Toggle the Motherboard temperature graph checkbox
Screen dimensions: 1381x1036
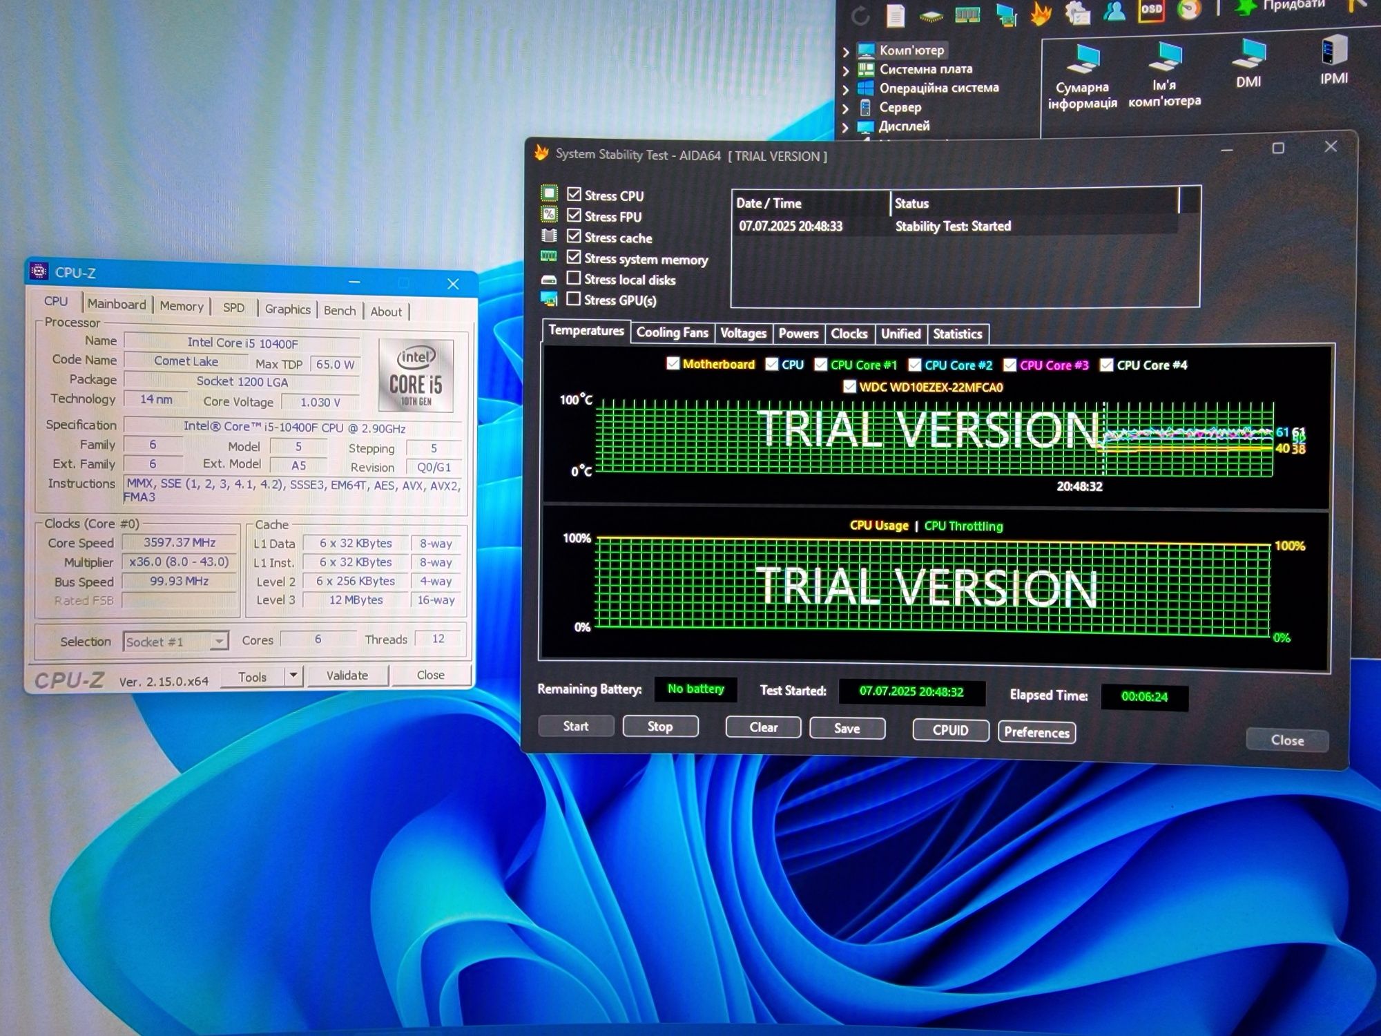point(673,363)
